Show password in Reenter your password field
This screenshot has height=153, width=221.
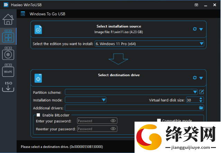pyautogui.click(x=113, y=129)
